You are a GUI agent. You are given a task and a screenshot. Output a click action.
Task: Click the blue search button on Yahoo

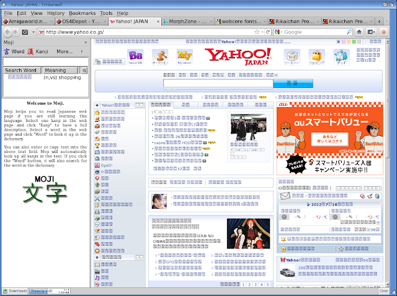coord(293,84)
